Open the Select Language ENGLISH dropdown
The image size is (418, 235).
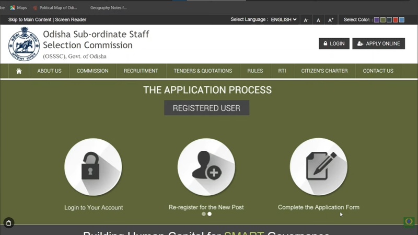(284, 19)
